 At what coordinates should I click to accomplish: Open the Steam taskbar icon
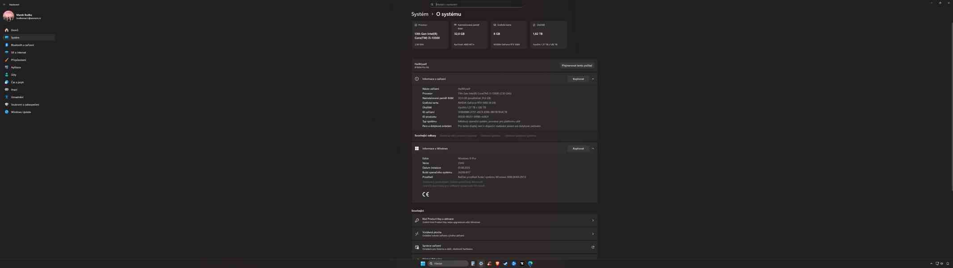[x=505, y=264]
